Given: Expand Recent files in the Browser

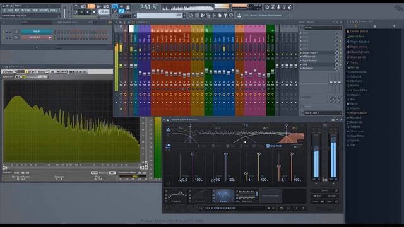Looking at the screenshot, I should (357, 37).
